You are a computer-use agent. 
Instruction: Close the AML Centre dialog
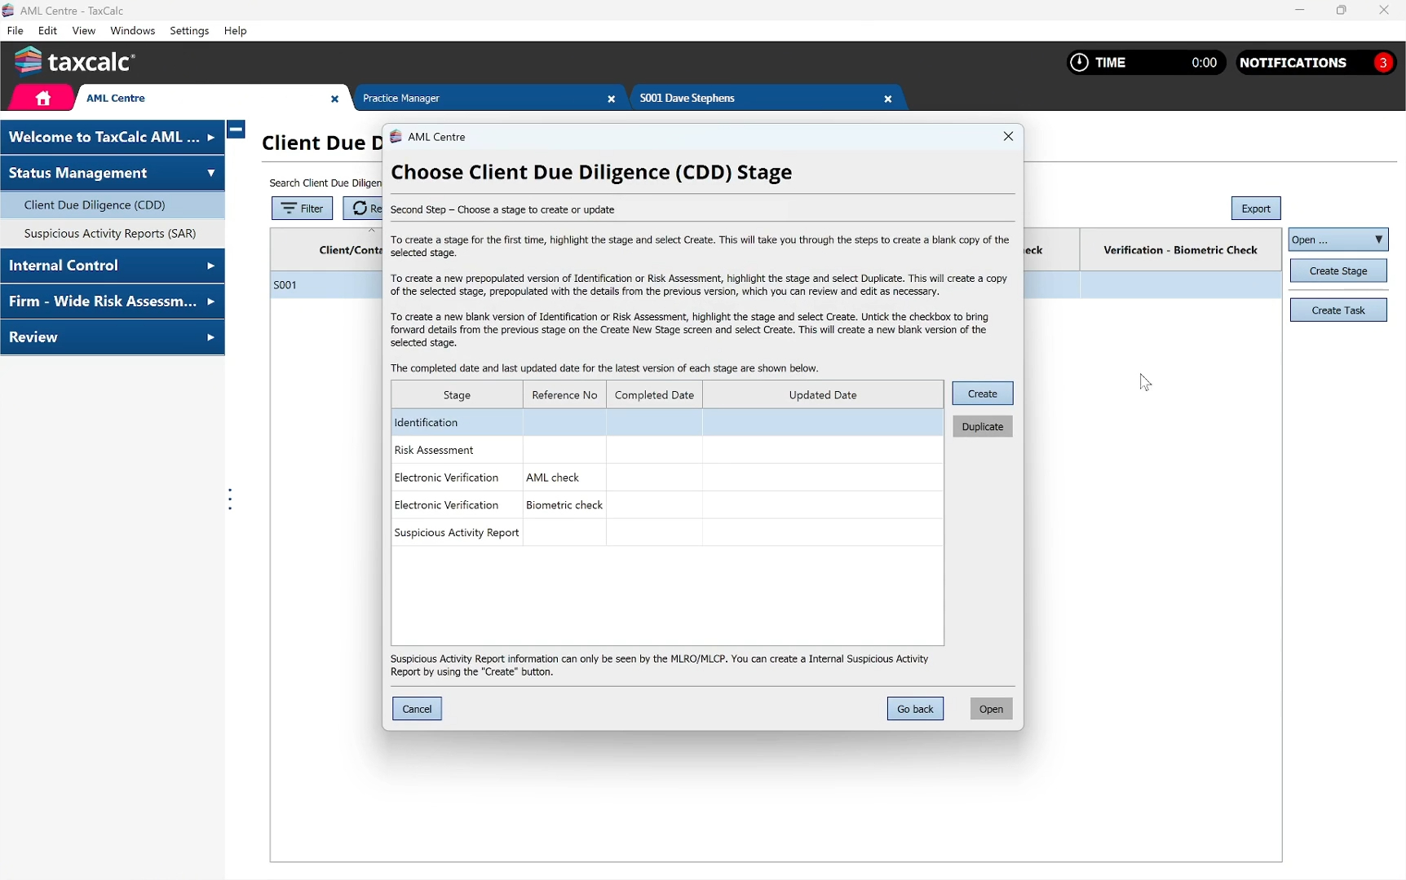1008,136
